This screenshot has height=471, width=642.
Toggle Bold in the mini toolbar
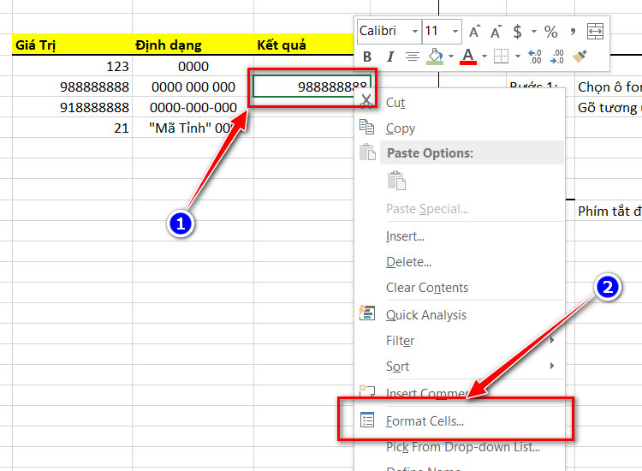click(x=367, y=57)
